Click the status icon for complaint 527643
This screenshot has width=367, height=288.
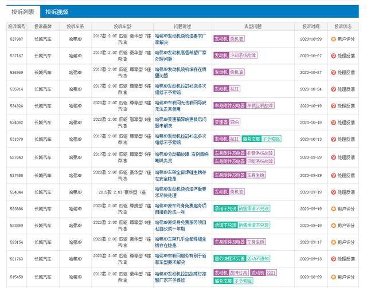pos(333,157)
